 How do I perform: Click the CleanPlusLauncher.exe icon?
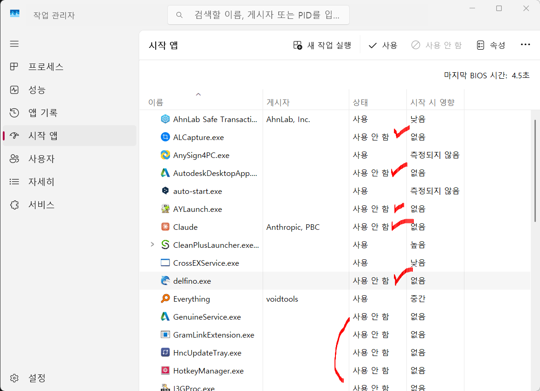pyautogui.click(x=165, y=245)
